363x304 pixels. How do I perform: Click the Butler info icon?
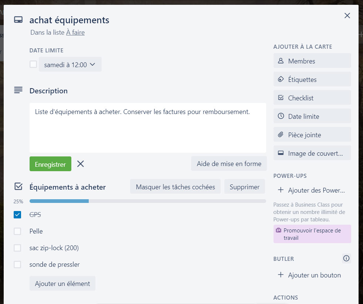[346, 259]
